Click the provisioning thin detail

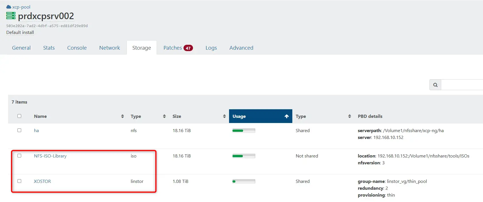(376, 195)
